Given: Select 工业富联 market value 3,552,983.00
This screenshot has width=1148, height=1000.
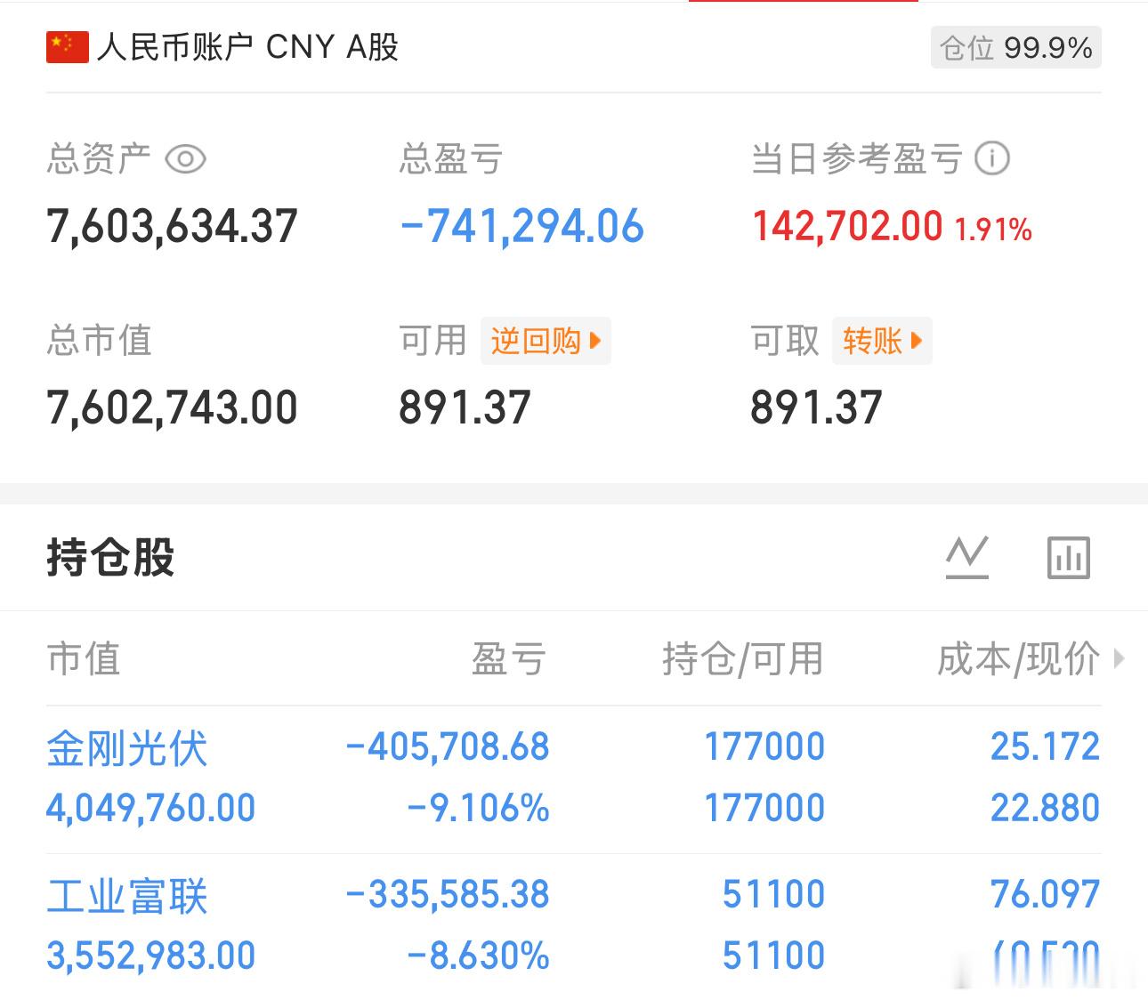Looking at the screenshot, I should tap(151, 956).
